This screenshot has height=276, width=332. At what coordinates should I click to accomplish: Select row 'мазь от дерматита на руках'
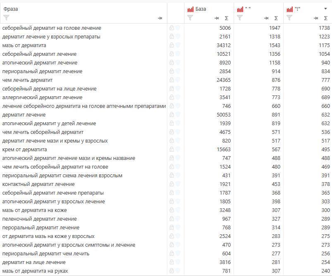pyautogui.click(x=35, y=271)
